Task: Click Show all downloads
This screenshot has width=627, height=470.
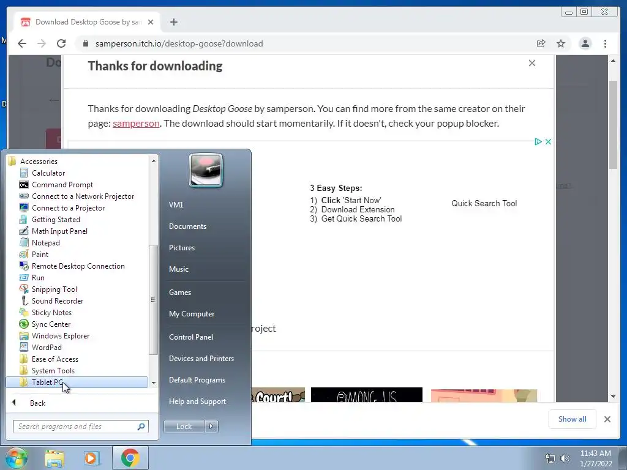Action: coord(573,419)
